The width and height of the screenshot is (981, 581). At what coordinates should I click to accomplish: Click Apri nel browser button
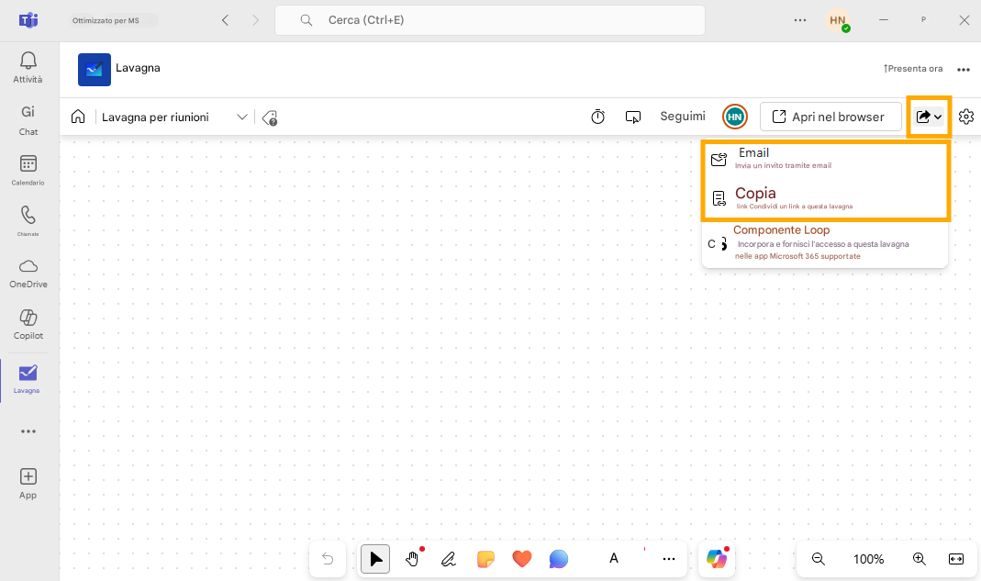(x=831, y=117)
